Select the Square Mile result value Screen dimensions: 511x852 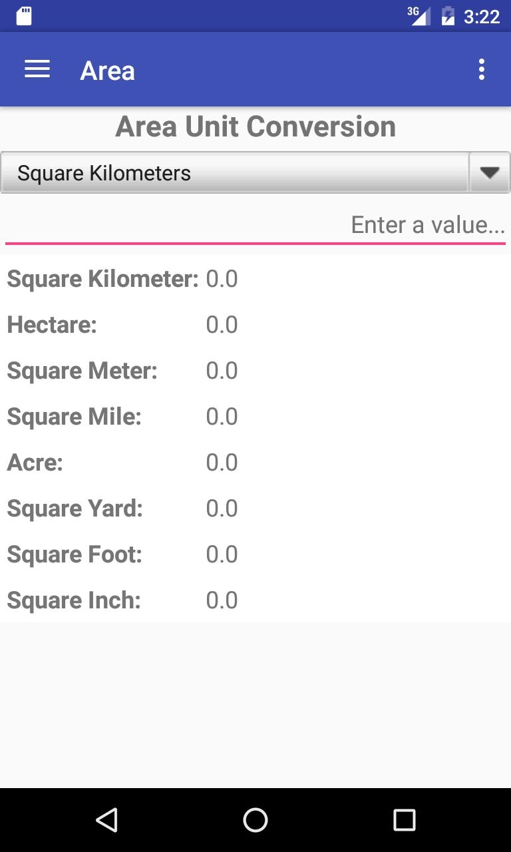222,417
